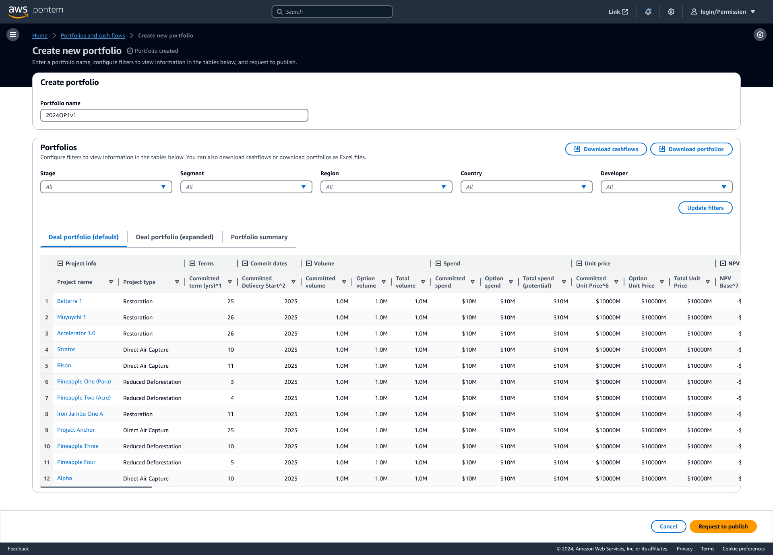Click Option Unit Price filter icon
Viewport: 773px width, 555px height.
coord(662,282)
